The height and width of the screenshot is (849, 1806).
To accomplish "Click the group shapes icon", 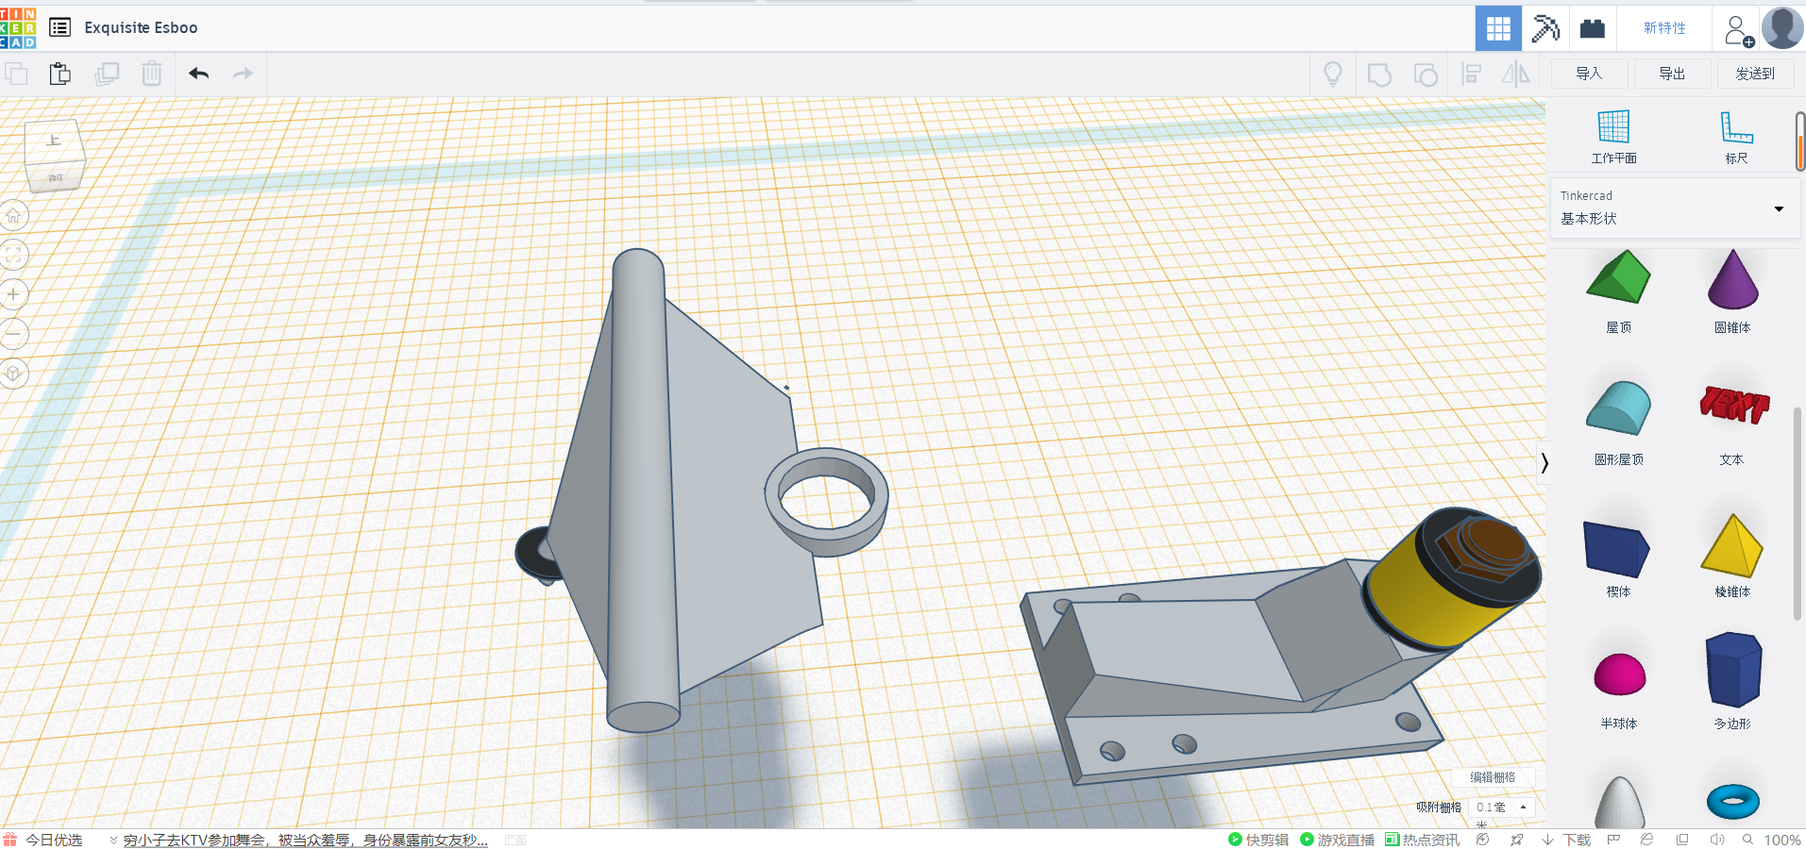I will click(x=1379, y=75).
